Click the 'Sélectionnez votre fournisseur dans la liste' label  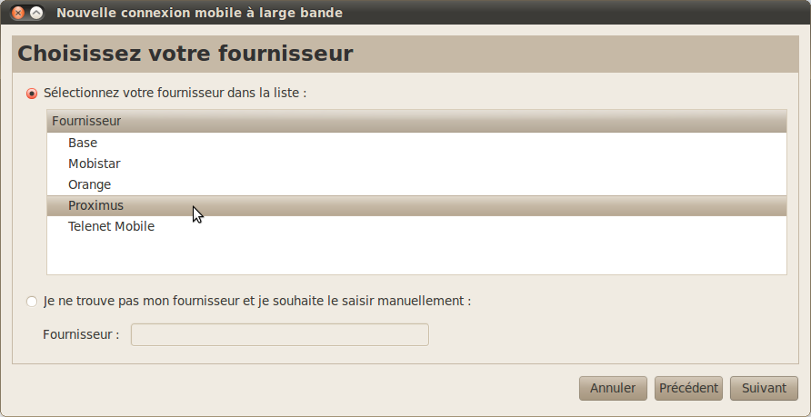175,93
